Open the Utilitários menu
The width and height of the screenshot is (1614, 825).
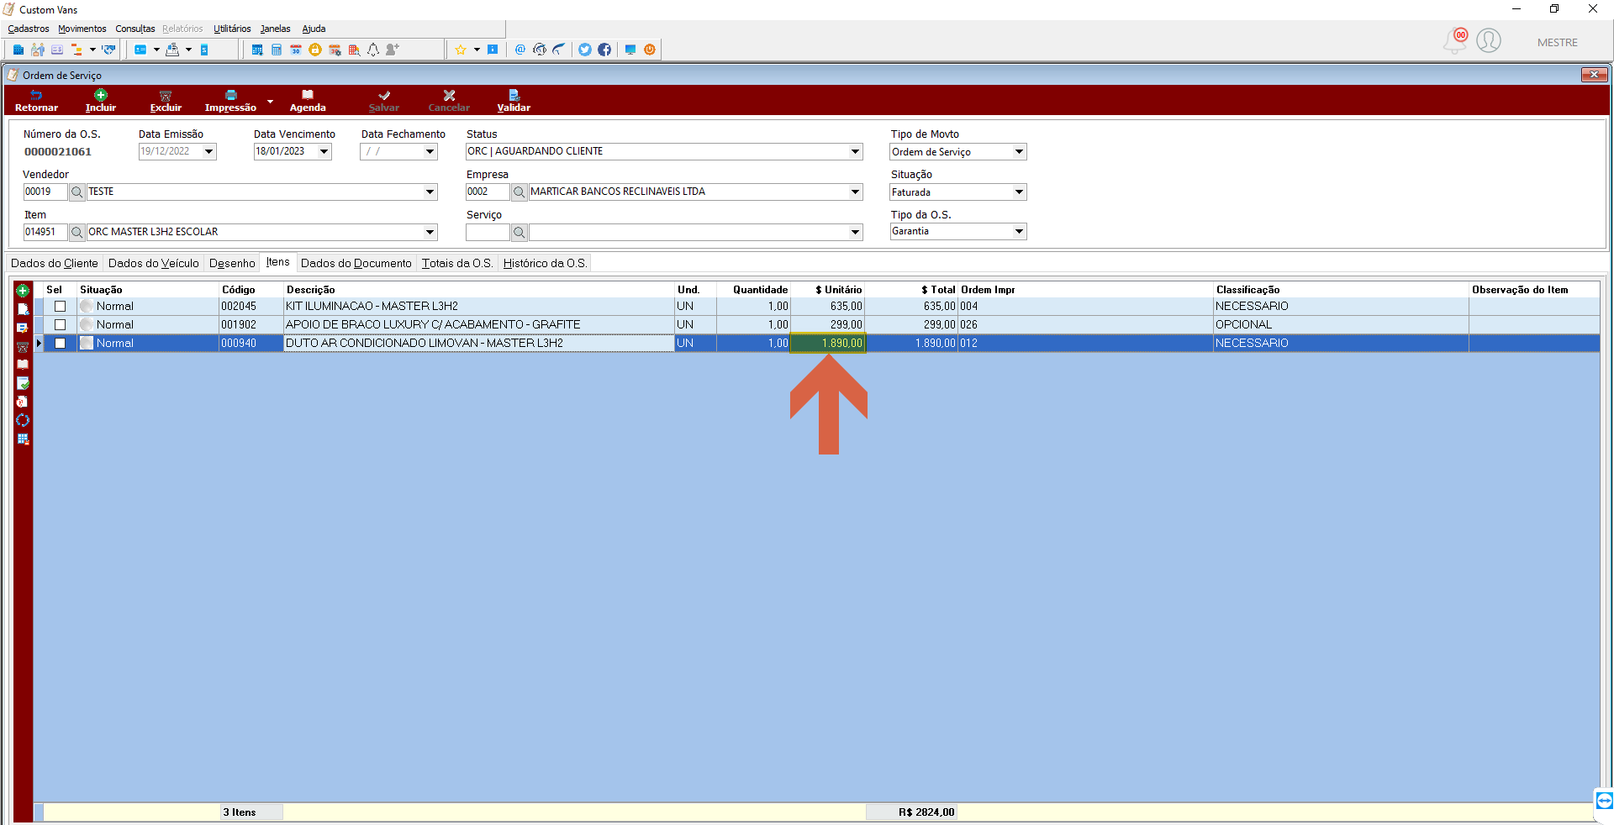(x=232, y=29)
